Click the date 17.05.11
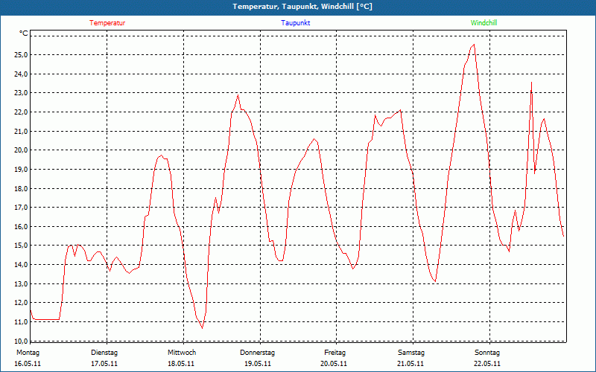This screenshot has width=596, height=372. 104,364
